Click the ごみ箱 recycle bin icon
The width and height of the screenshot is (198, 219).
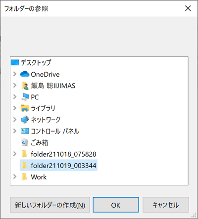tap(25, 142)
